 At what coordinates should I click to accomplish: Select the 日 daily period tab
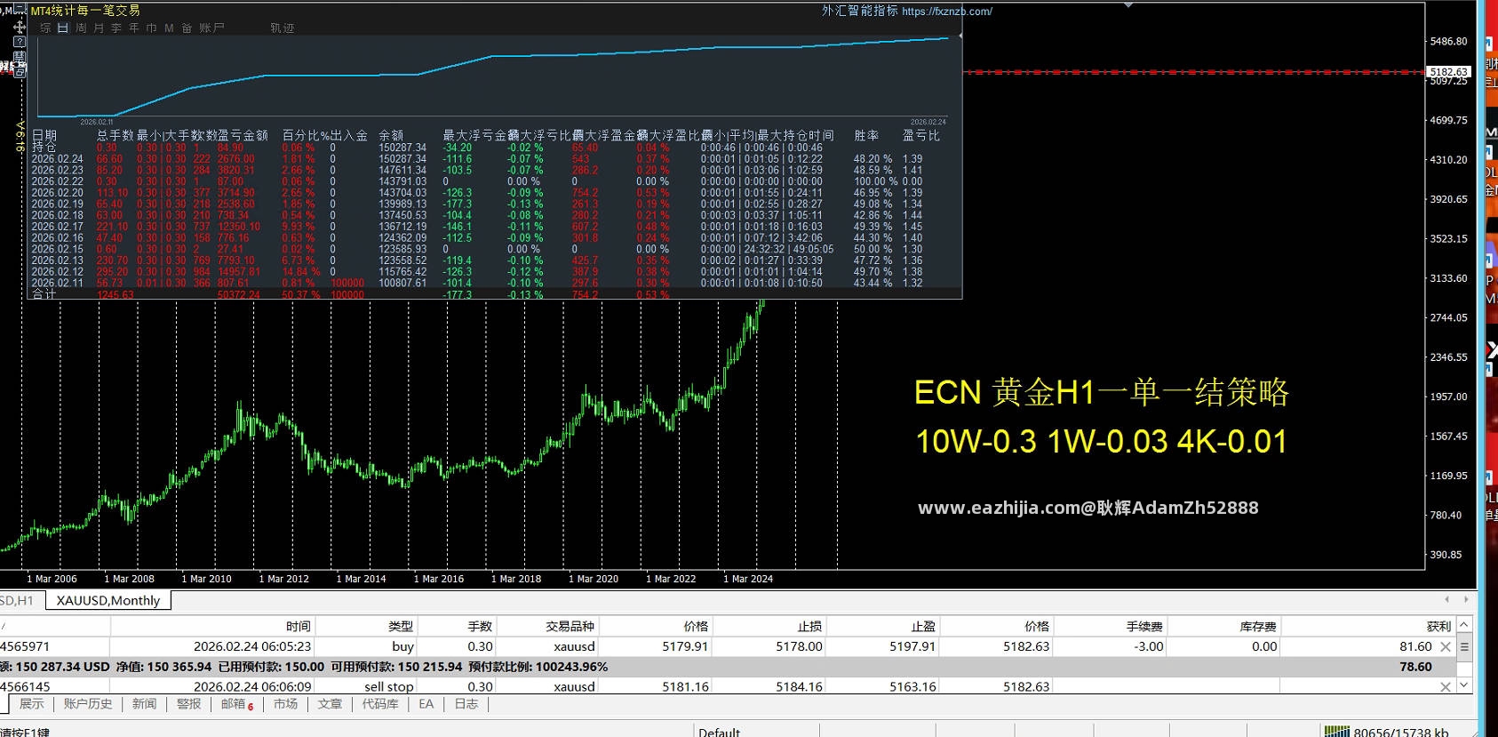tap(63, 28)
